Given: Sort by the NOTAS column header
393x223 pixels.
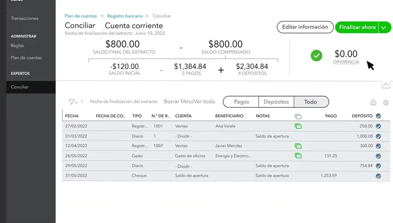Looking at the screenshot, I should point(263,116).
